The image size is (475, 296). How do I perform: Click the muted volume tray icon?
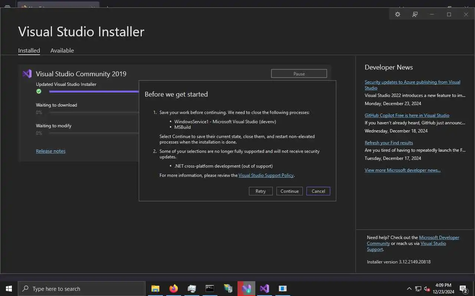[x=427, y=289]
